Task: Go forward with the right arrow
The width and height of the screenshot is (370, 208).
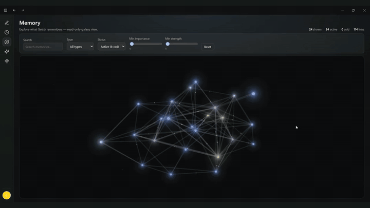Action: pos(23,10)
